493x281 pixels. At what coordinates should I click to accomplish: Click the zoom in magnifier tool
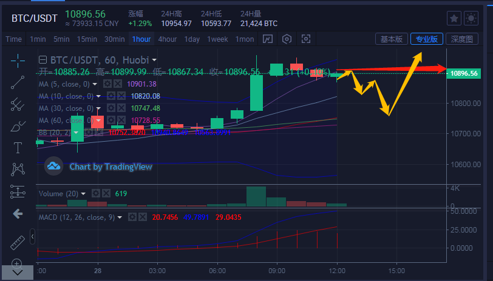16,263
